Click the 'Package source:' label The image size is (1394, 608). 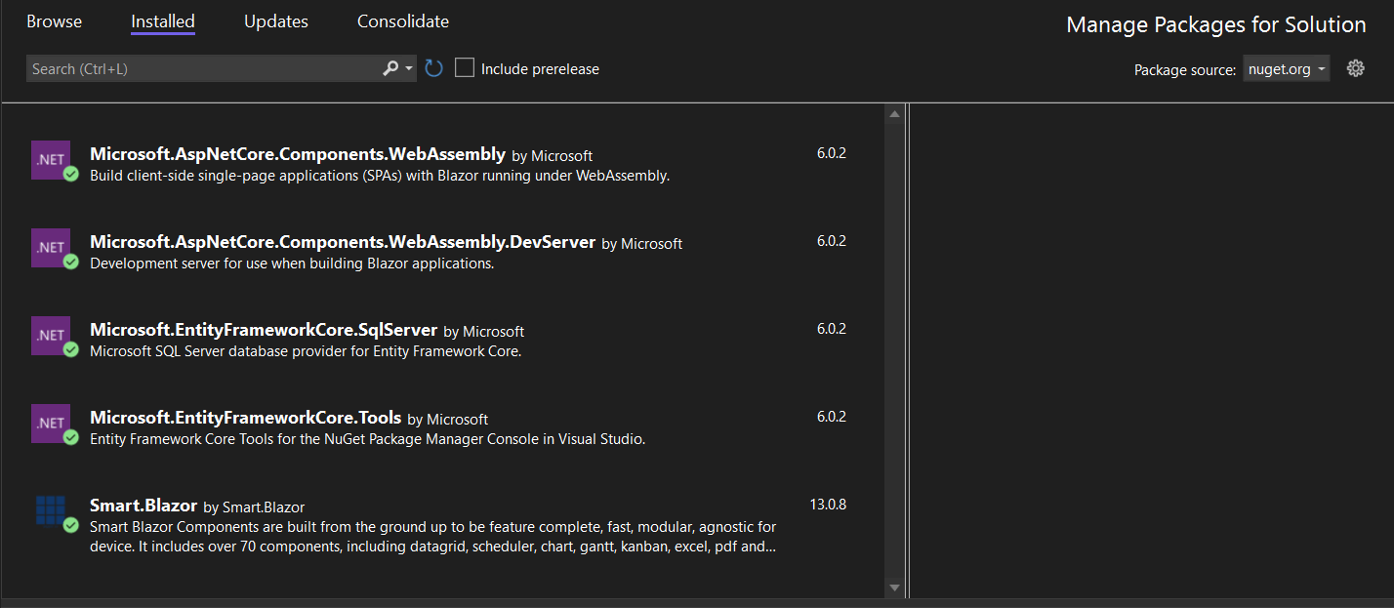click(x=1185, y=70)
